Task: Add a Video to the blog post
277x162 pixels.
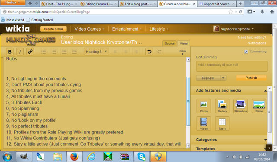Action: (x=204, y=124)
